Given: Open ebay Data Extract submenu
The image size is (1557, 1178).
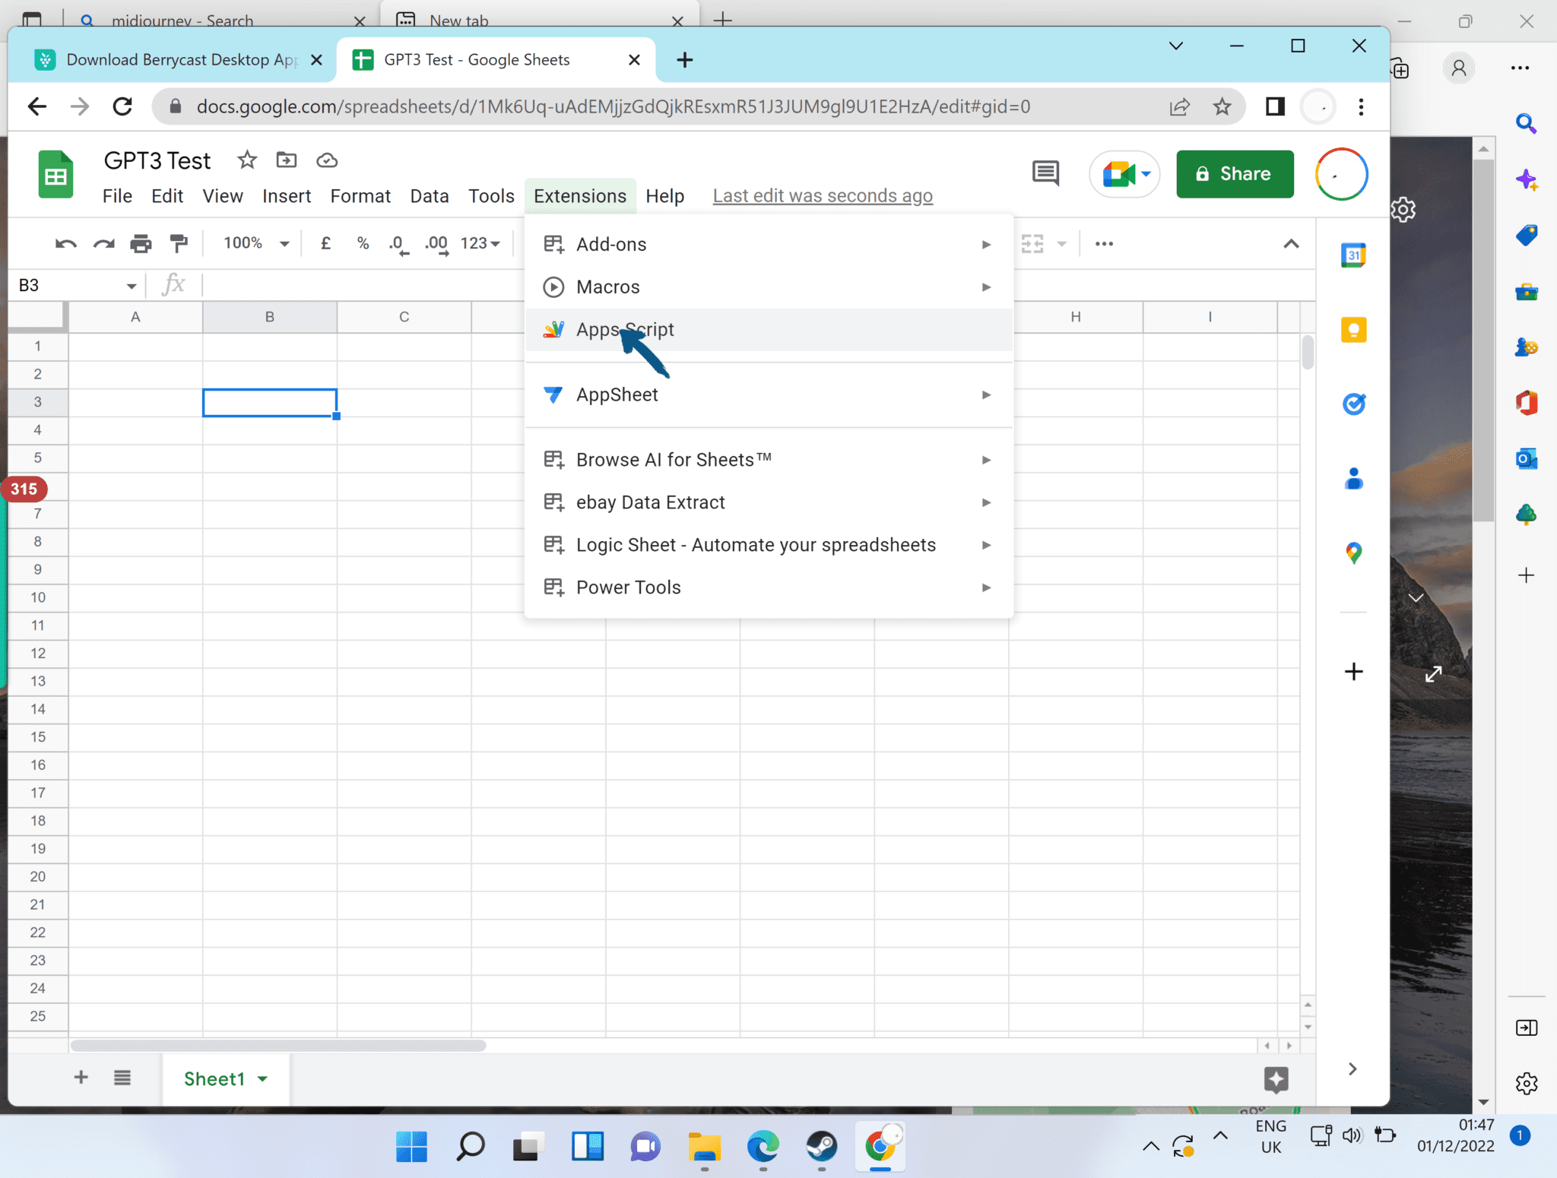Looking at the screenshot, I should (x=769, y=502).
